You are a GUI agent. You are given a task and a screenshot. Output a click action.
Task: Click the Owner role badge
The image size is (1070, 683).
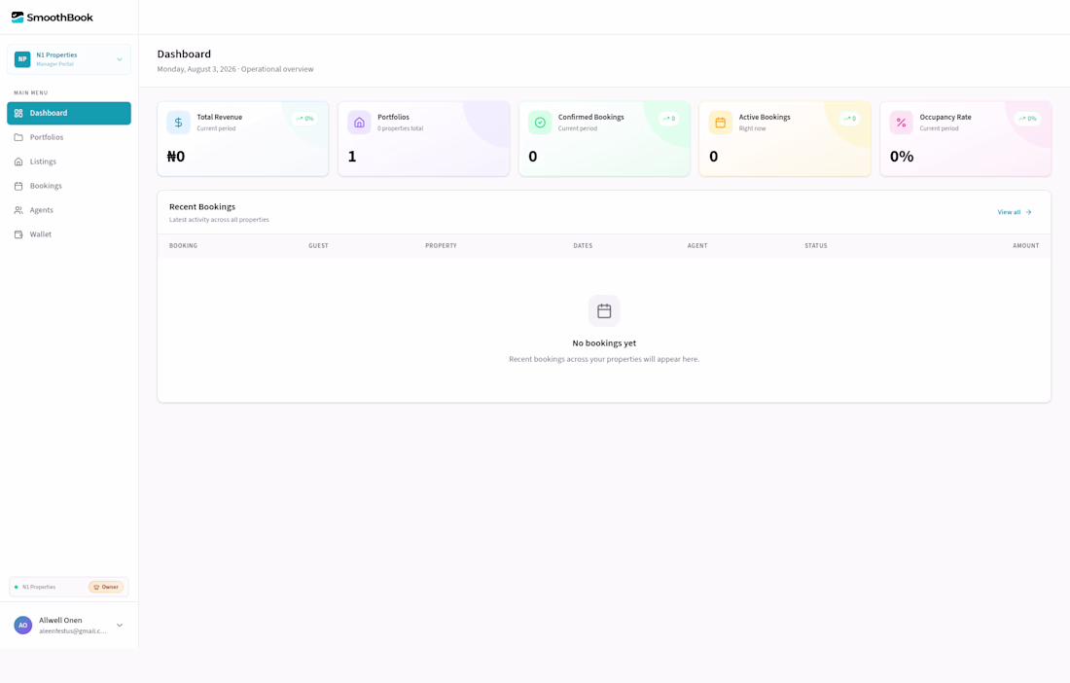tap(106, 587)
